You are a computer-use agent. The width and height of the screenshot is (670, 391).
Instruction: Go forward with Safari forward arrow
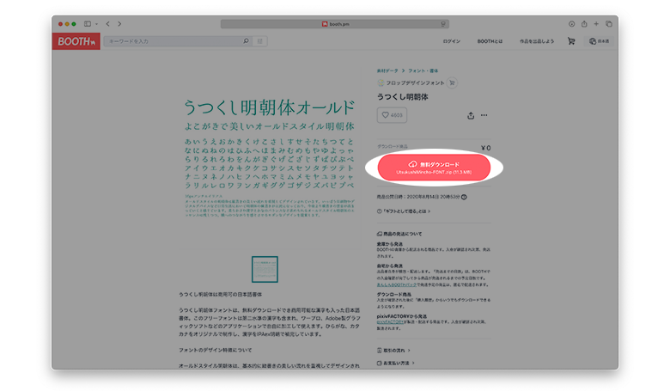(x=119, y=24)
